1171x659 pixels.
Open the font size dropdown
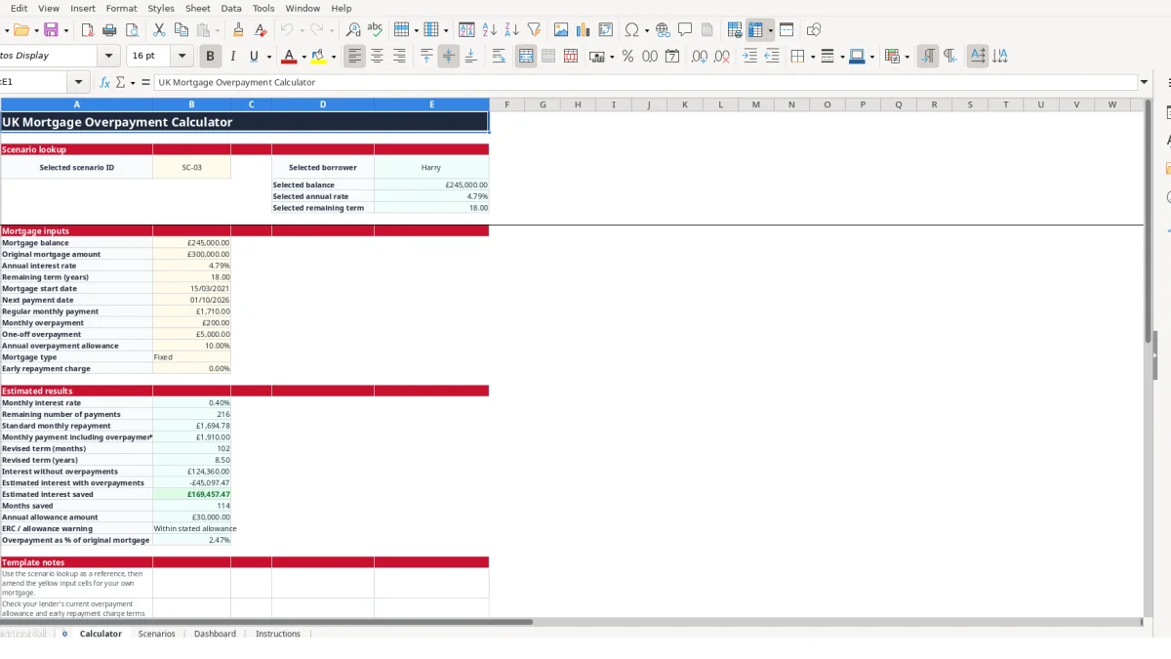pyautogui.click(x=182, y=57)
